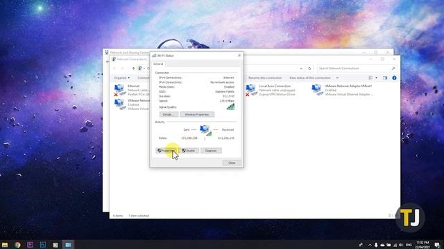444x249 pixels.
Task: Open the change view icon
Action: click(x=370, y=77)
